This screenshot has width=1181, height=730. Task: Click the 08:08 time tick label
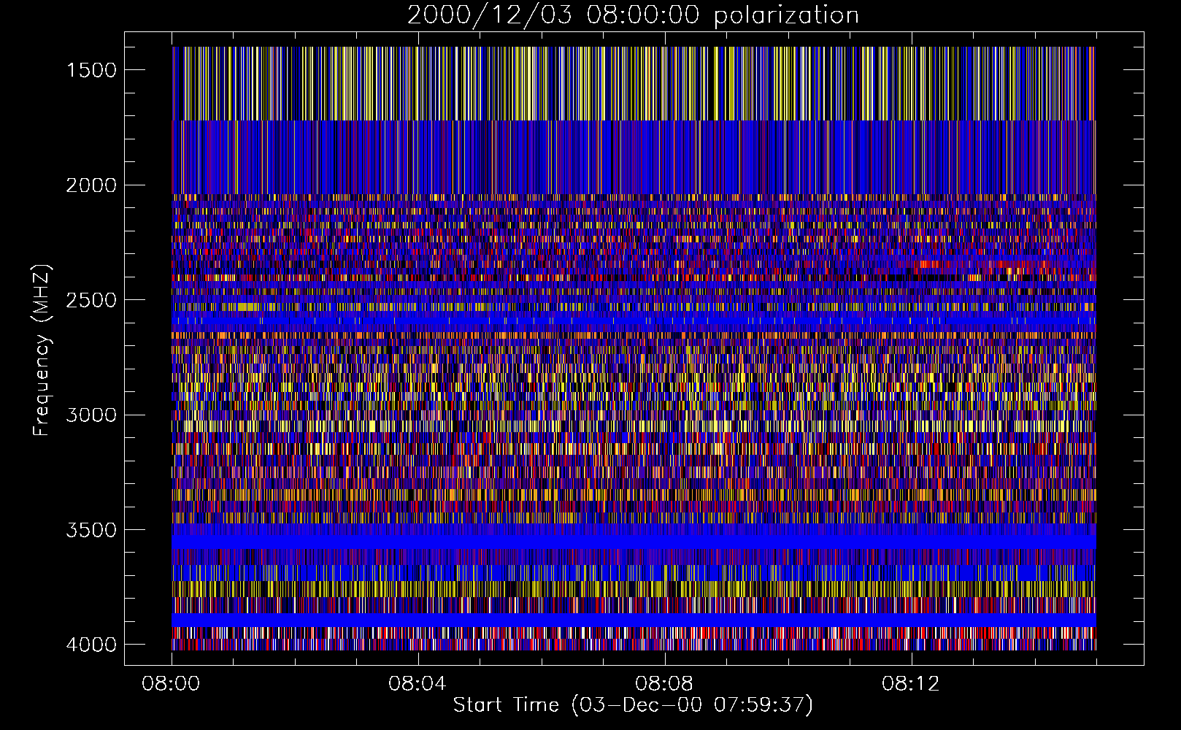click(x=664, y=684)
